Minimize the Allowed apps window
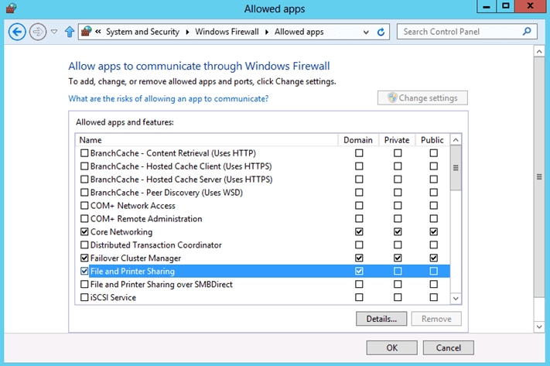The height and width of the screenshot is (366, 550). (486, 6)
